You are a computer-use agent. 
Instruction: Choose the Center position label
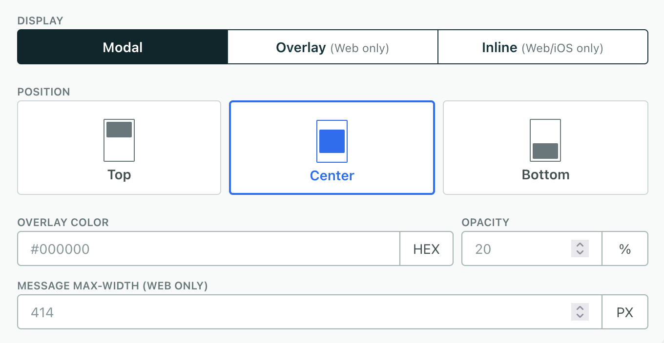pyautogui.click(x=332, y=176)
